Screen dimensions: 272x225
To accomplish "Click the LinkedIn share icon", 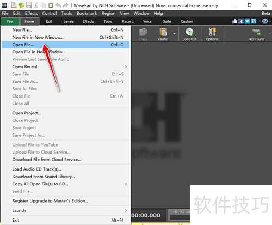I will tap(254, 21).
